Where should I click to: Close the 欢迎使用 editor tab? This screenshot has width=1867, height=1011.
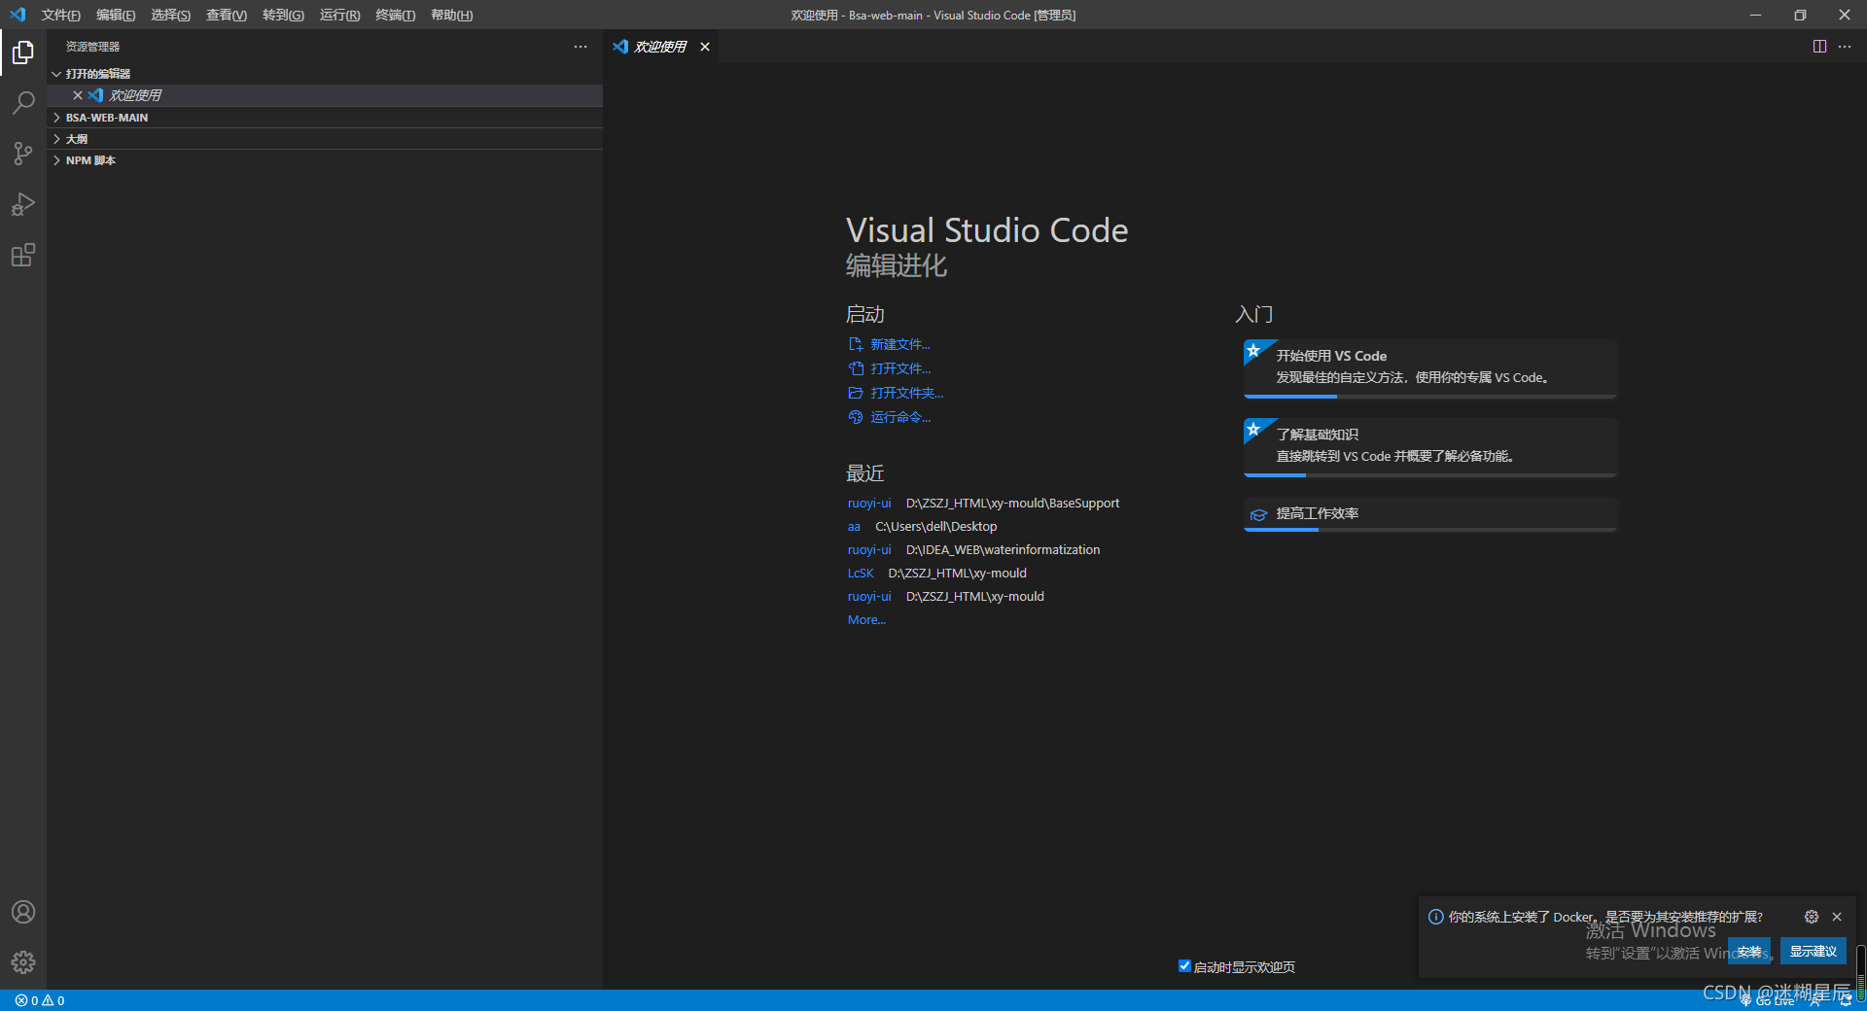coord(705,47)
